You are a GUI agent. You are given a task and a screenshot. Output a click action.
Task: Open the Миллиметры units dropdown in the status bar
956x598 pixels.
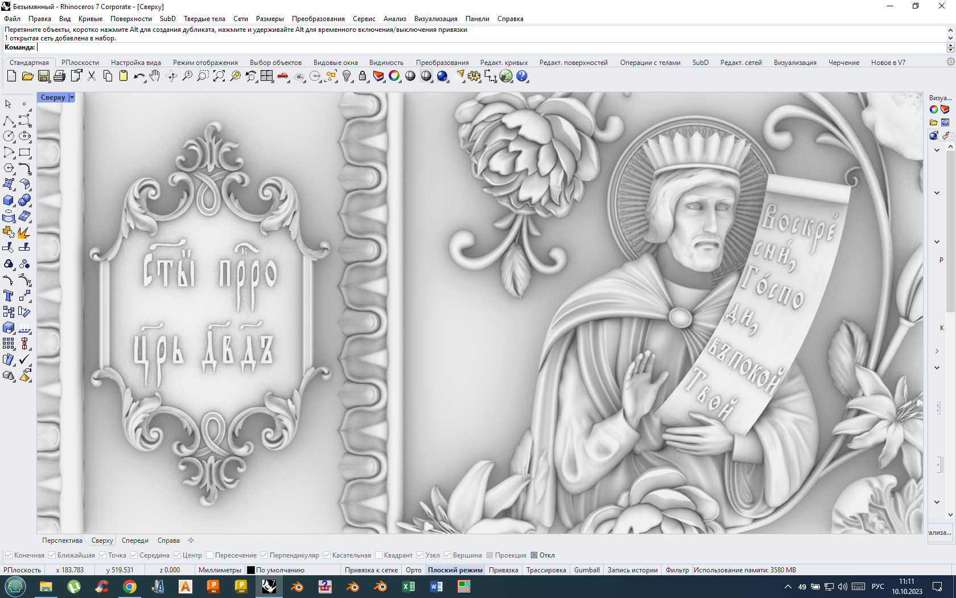pyautogui.click(x=220, y=570)
